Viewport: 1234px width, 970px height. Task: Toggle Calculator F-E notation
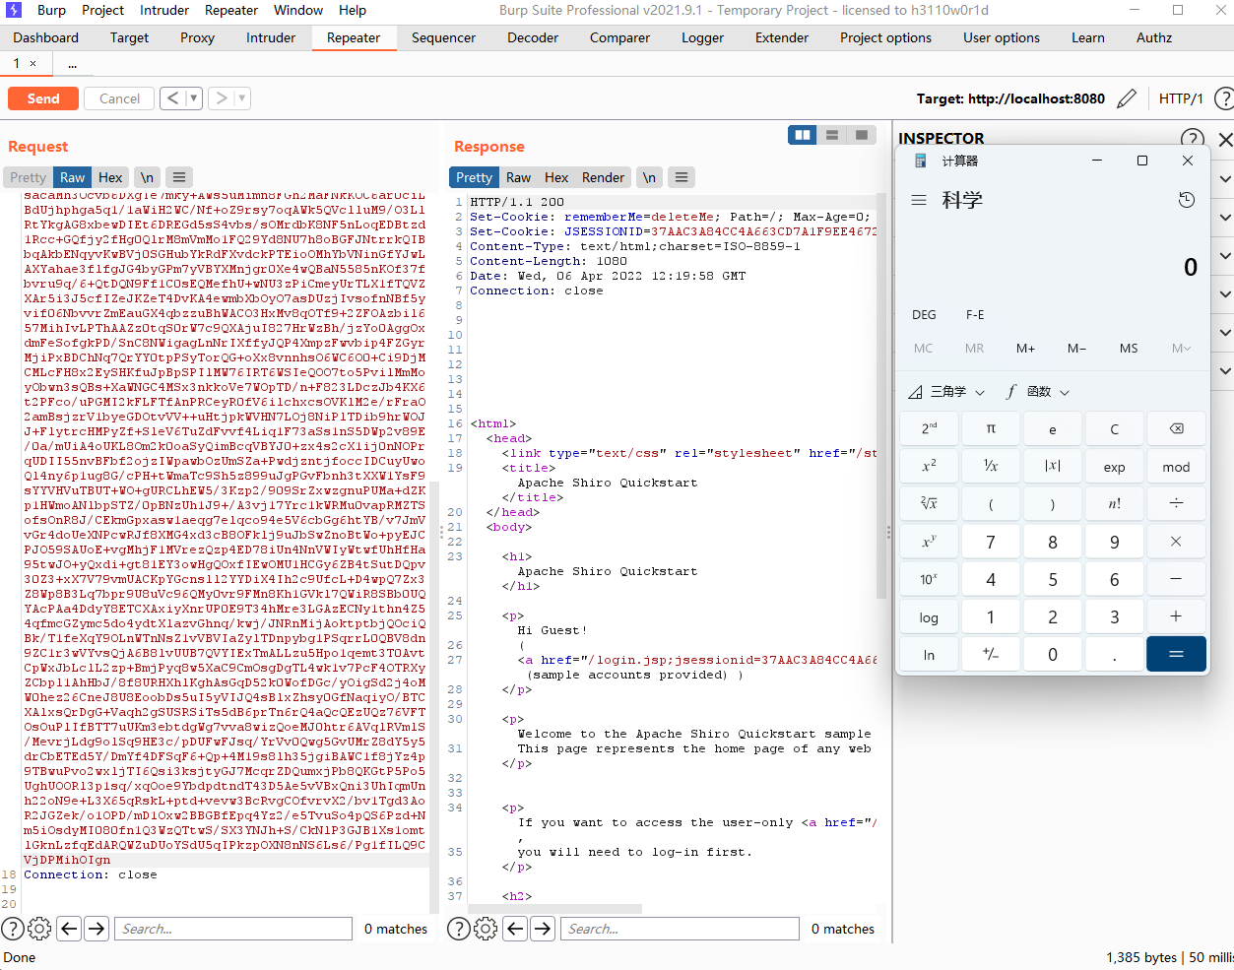(975, 314)
